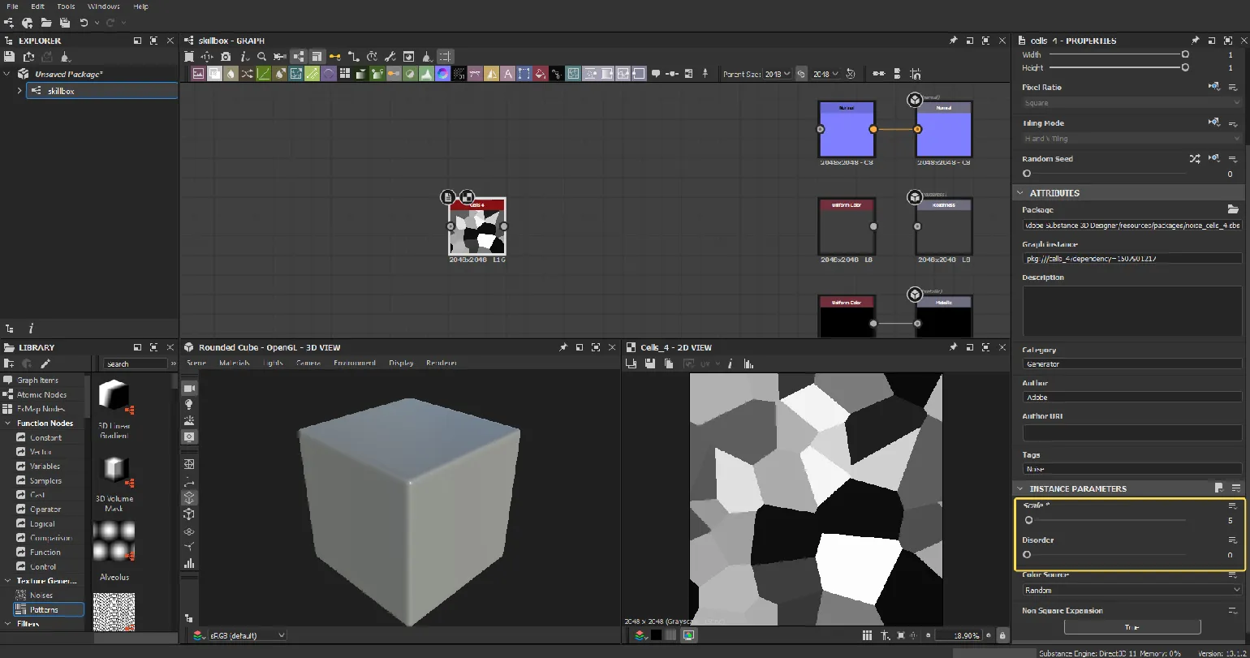Click the Disorder slider handle
The height and width of the screenshot is (658, 1250).
coord(1027,555)
